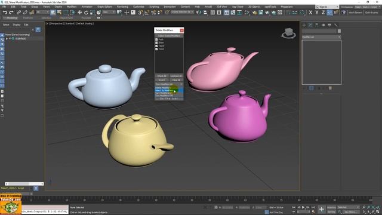
Task: Open the Display command panel tab
Action: [x=329, y=25]
